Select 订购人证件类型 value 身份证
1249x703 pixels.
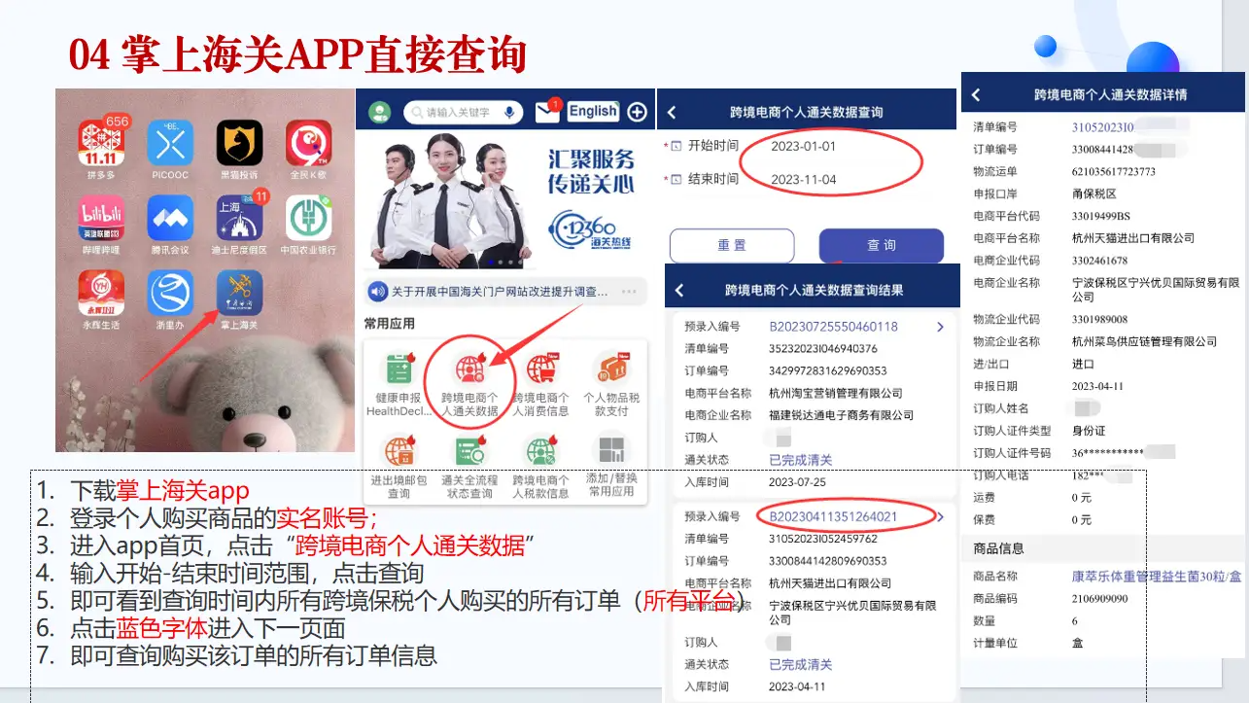(1089, 431)
